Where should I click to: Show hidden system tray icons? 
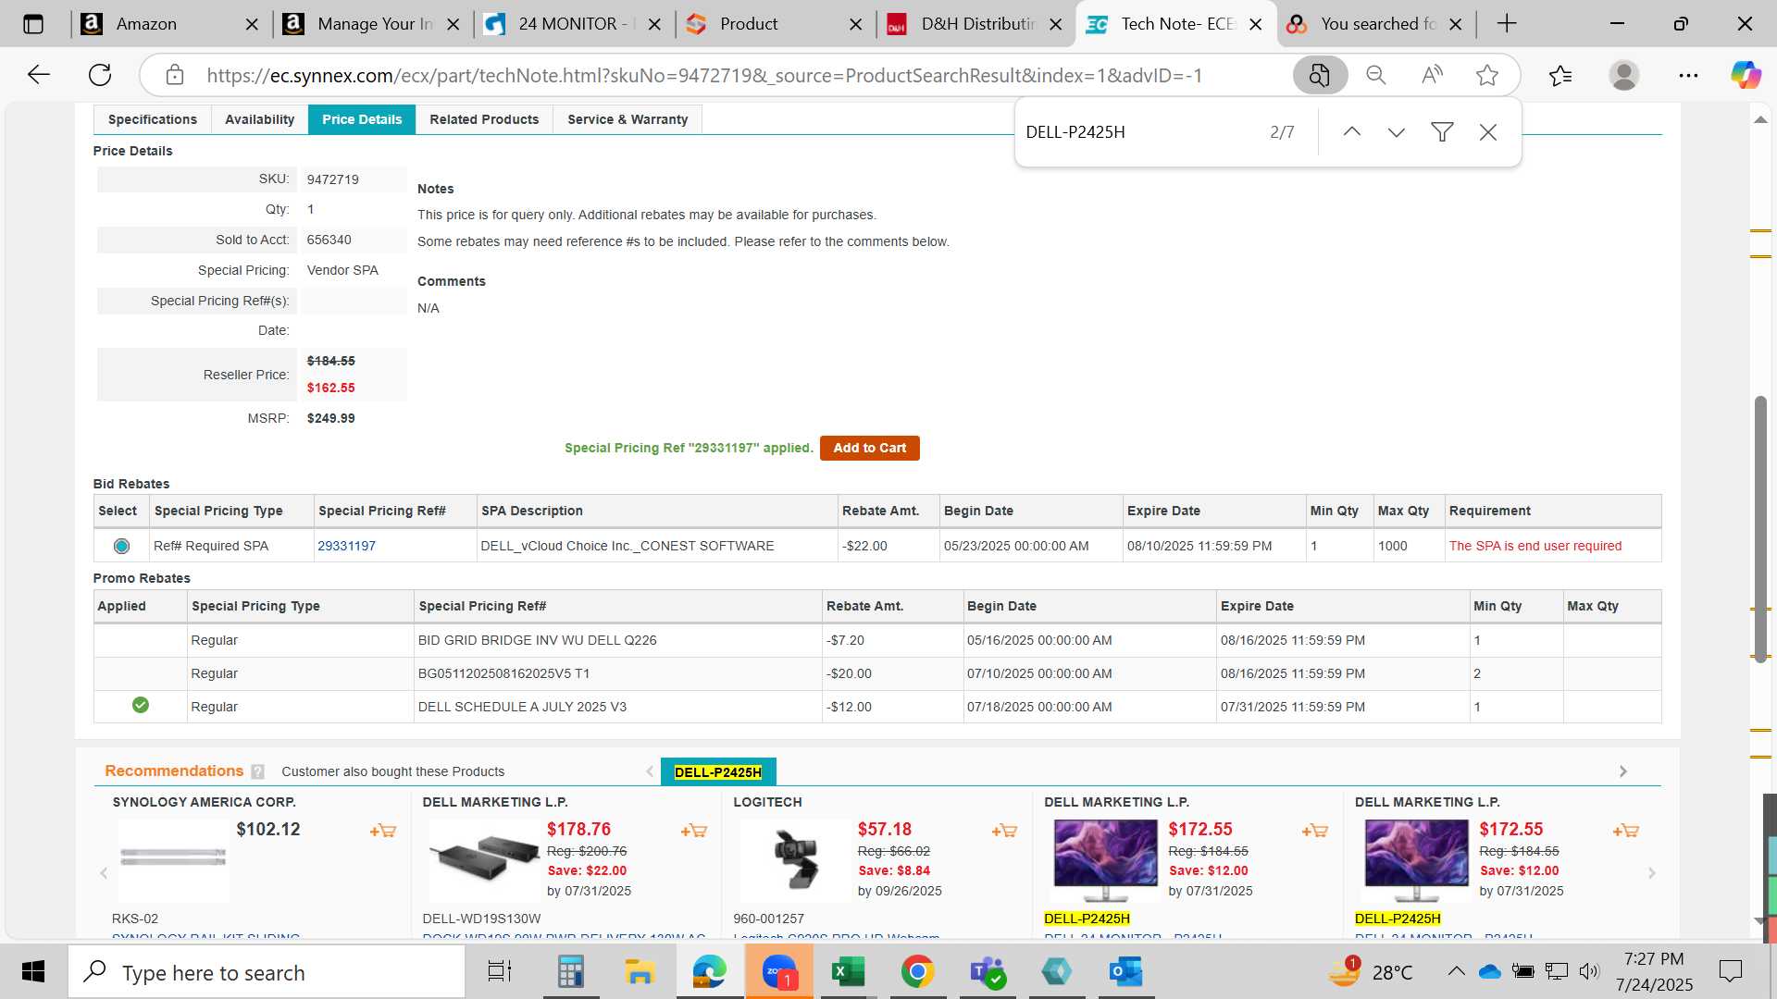pos(1456,971)
